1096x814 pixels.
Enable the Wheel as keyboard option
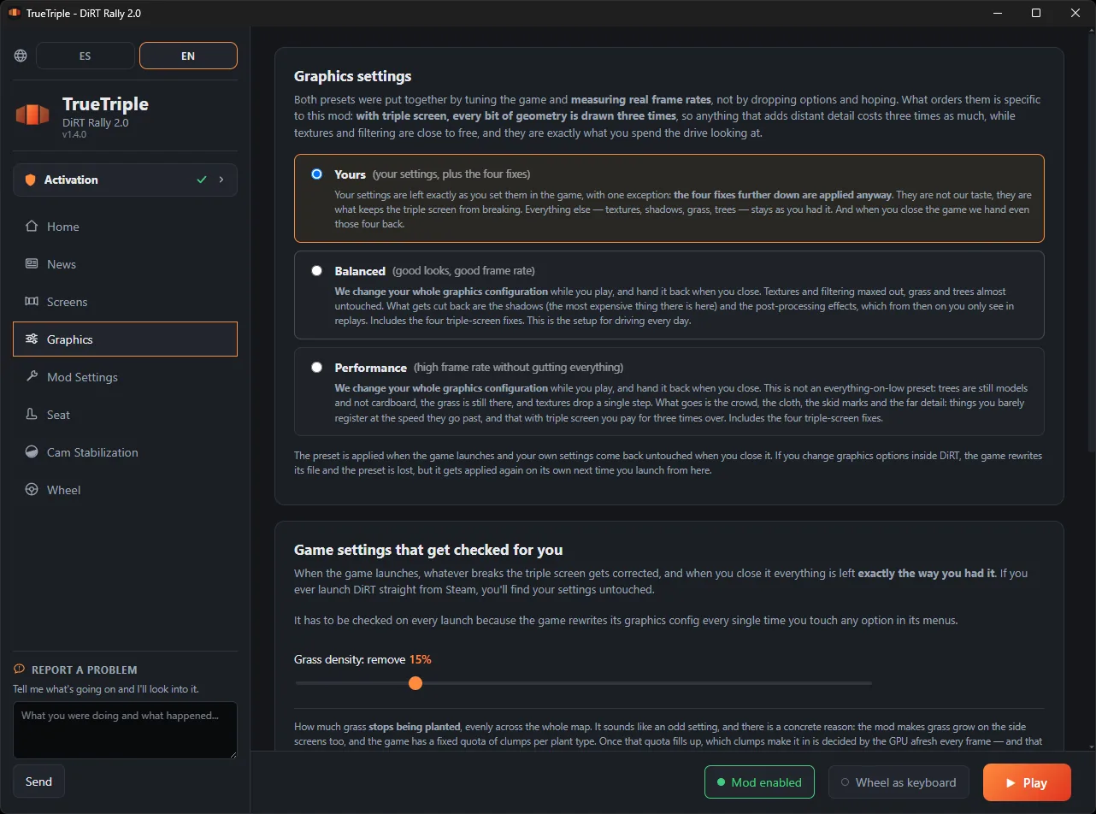coord(899,782)
